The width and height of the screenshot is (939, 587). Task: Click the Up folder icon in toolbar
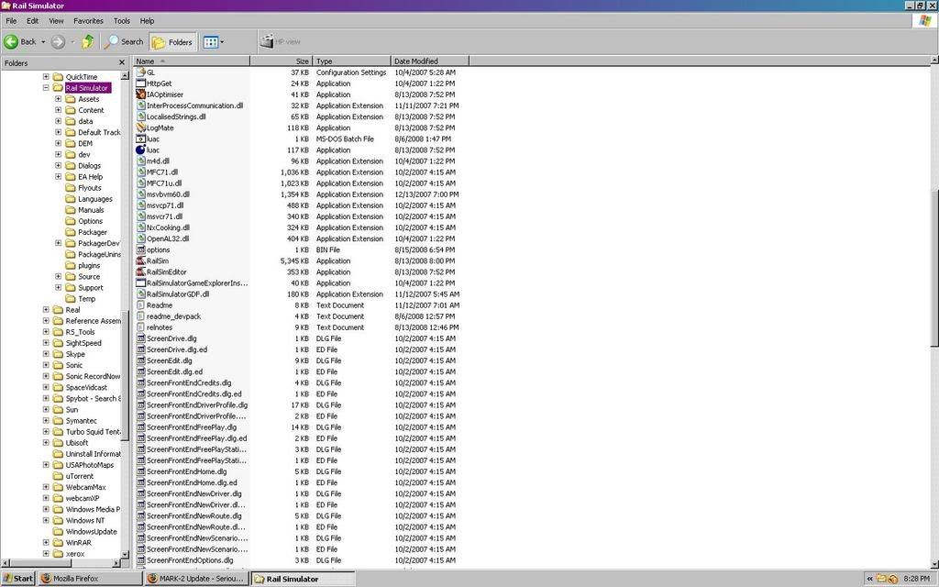[x=88, y=41]
